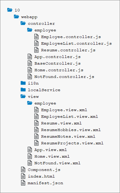Click the file icon beside ResumeHobbies.view.xml
Screen dimensions: 120x193
(x=36, y=130)
